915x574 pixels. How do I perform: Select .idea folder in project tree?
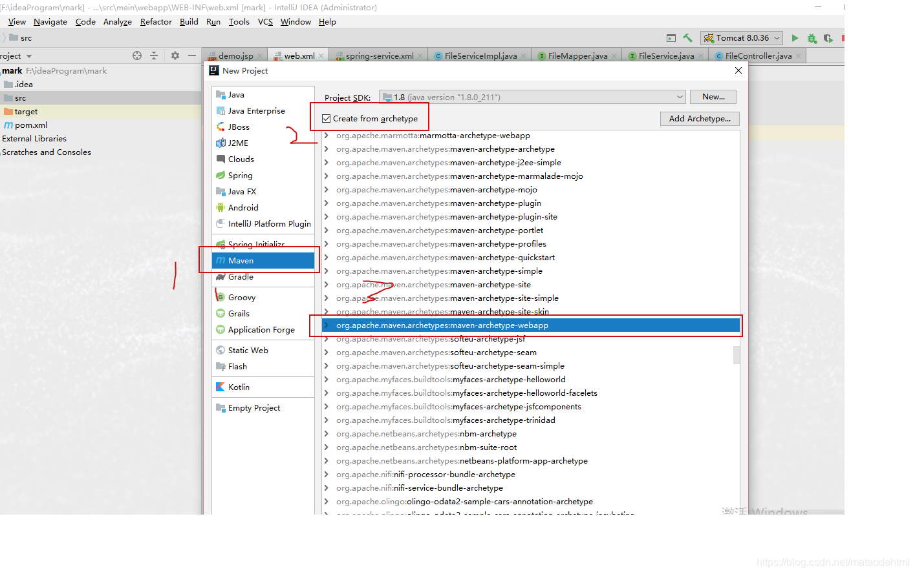(x=24, y=85)
